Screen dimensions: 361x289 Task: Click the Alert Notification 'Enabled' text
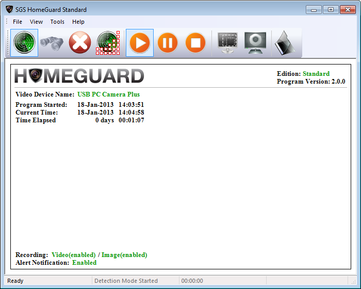(x=84, y=263)
